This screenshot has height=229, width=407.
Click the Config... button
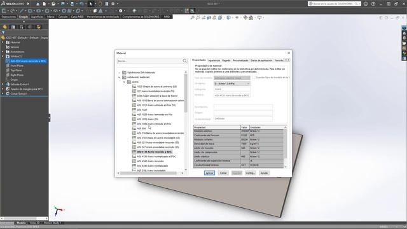point(251,173)
